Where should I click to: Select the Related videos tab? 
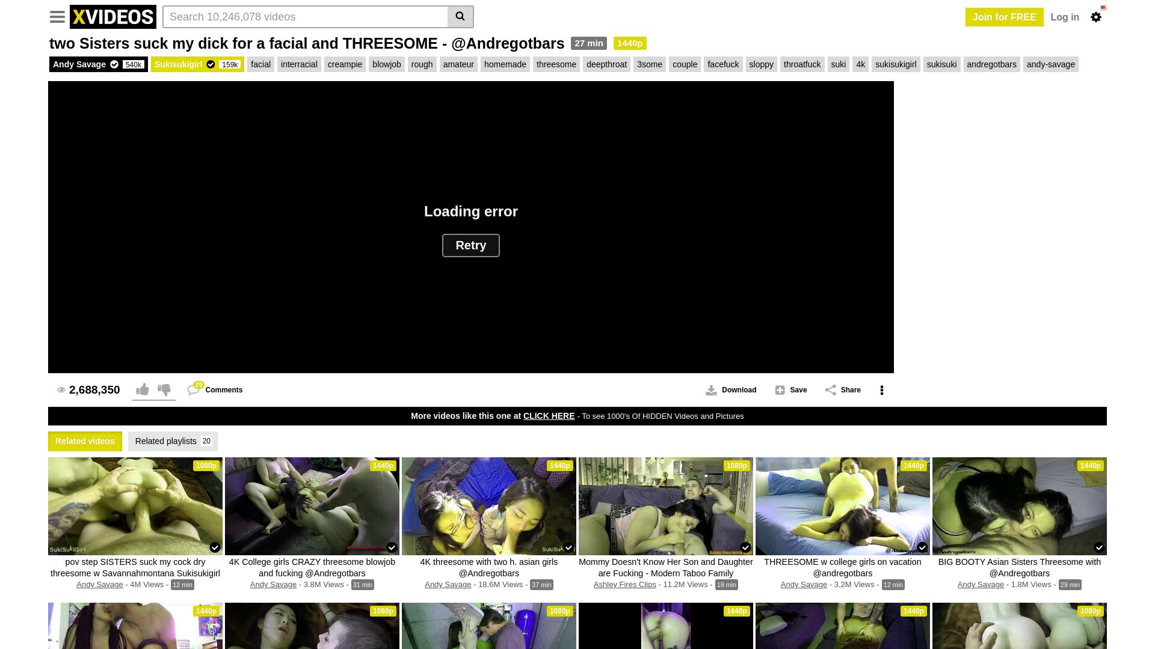coord(85,441)
